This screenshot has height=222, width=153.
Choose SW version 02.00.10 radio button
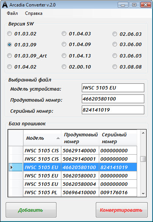(x=64, y=67)
